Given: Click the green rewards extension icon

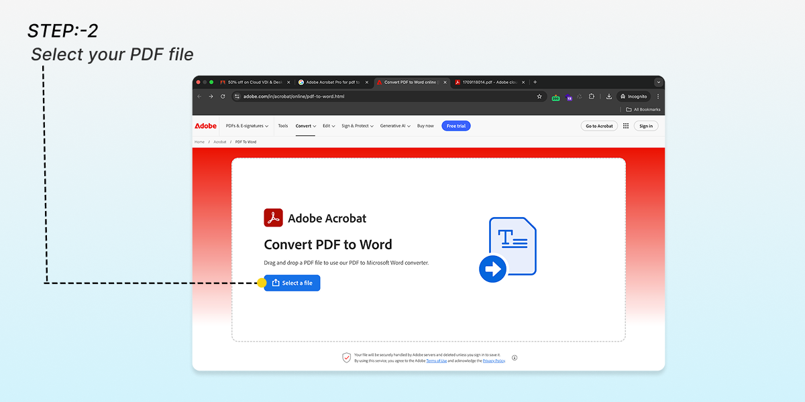Looking at the screenshot, I should point(555,97).
